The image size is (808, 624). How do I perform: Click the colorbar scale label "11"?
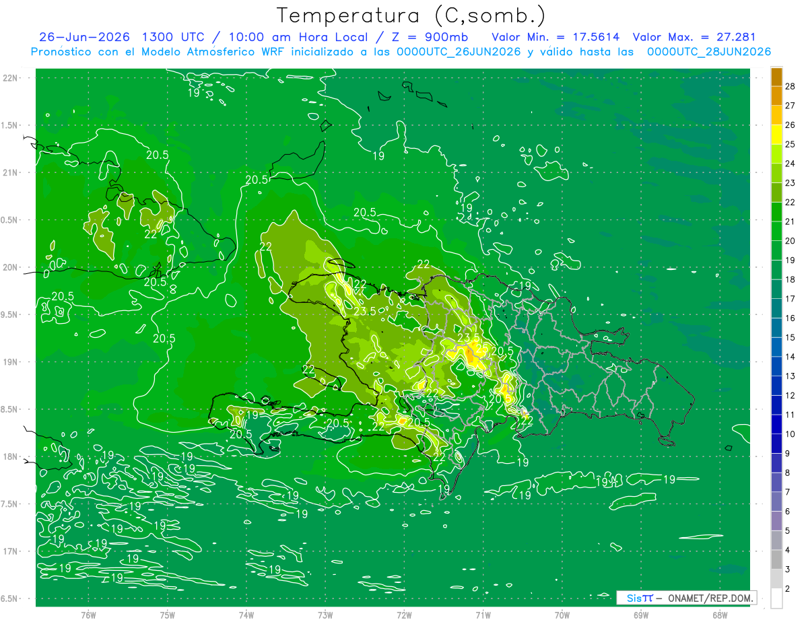tap(790, 415)
